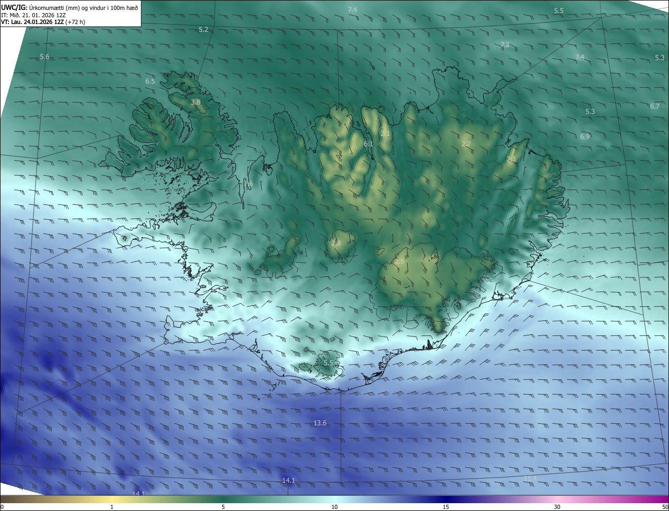Click the 2.3 value label

tap(511, 159)
